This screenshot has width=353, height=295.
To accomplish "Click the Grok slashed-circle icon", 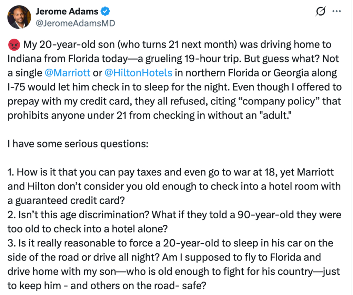I will coord(321,11).
